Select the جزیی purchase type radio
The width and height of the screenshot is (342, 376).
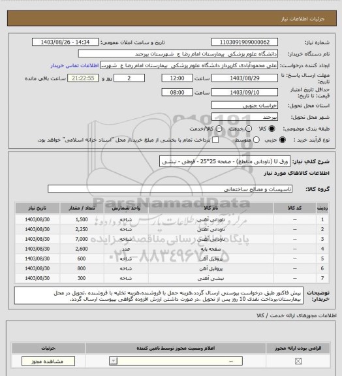coord(283,140)
